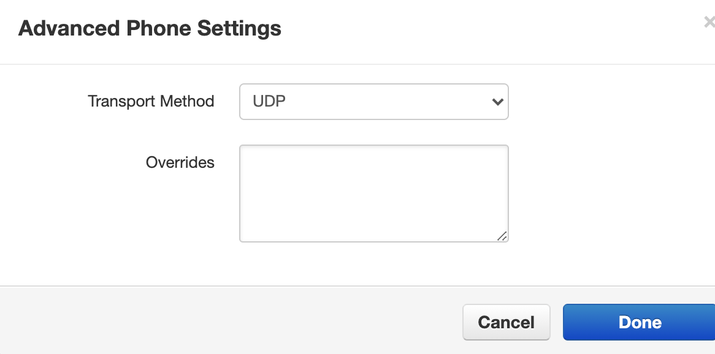715x354 pixels.
Task: Confirm settings with the Done button
Action: (x=640, y=322)
